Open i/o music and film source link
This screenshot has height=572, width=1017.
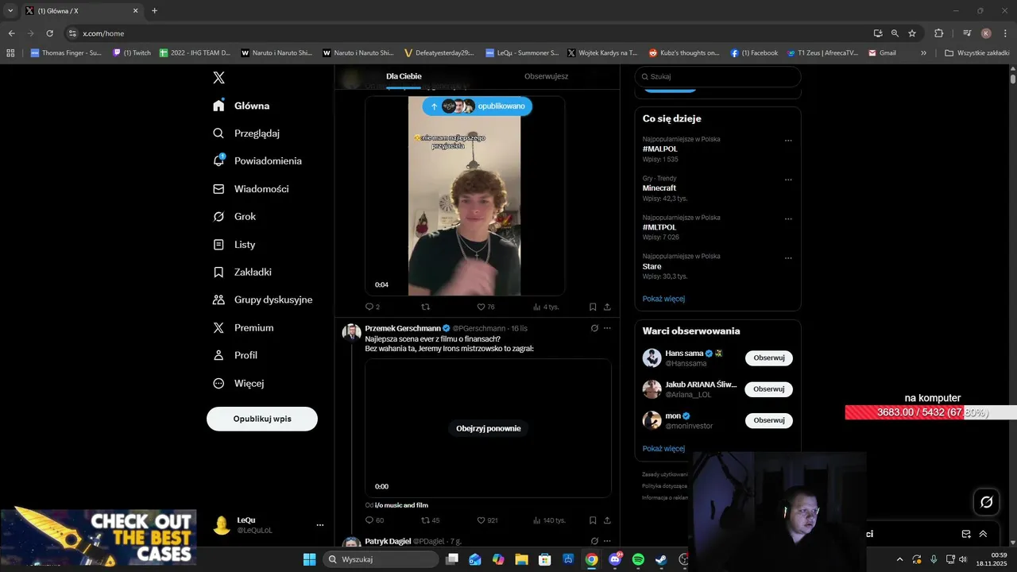(x=401, y=505)
